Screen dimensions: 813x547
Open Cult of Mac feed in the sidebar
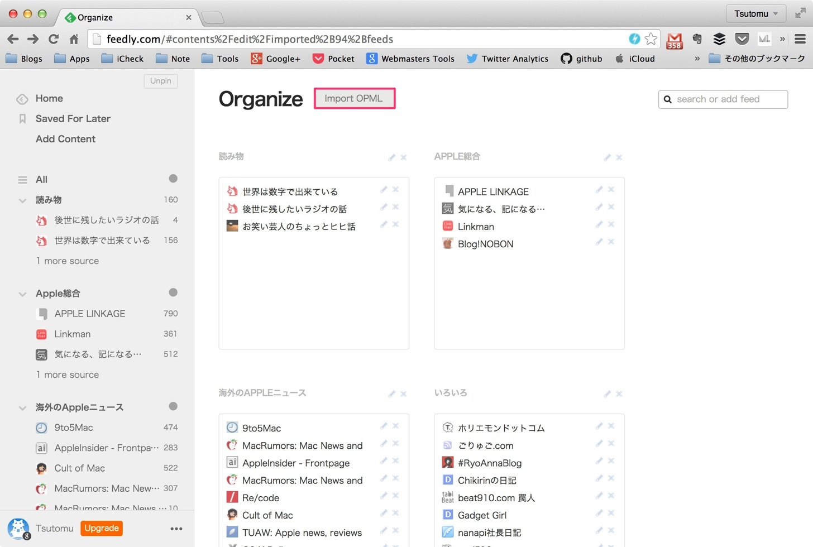pyautogui.click(x=80, y=468)
